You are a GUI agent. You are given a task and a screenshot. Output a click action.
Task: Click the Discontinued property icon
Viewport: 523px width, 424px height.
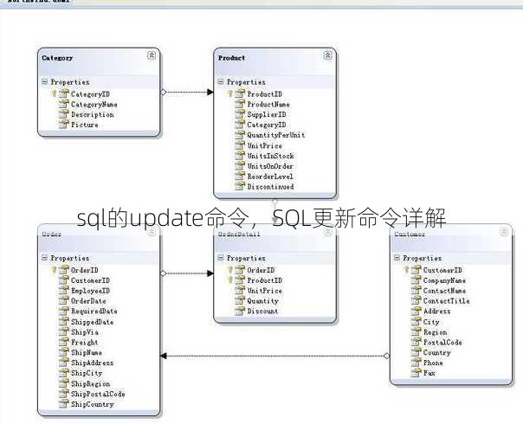tap(240, 187)
